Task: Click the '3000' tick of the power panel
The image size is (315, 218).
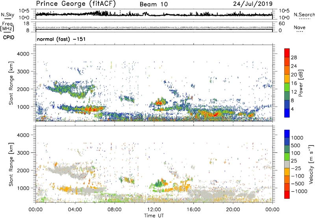Action: [23, 72]
